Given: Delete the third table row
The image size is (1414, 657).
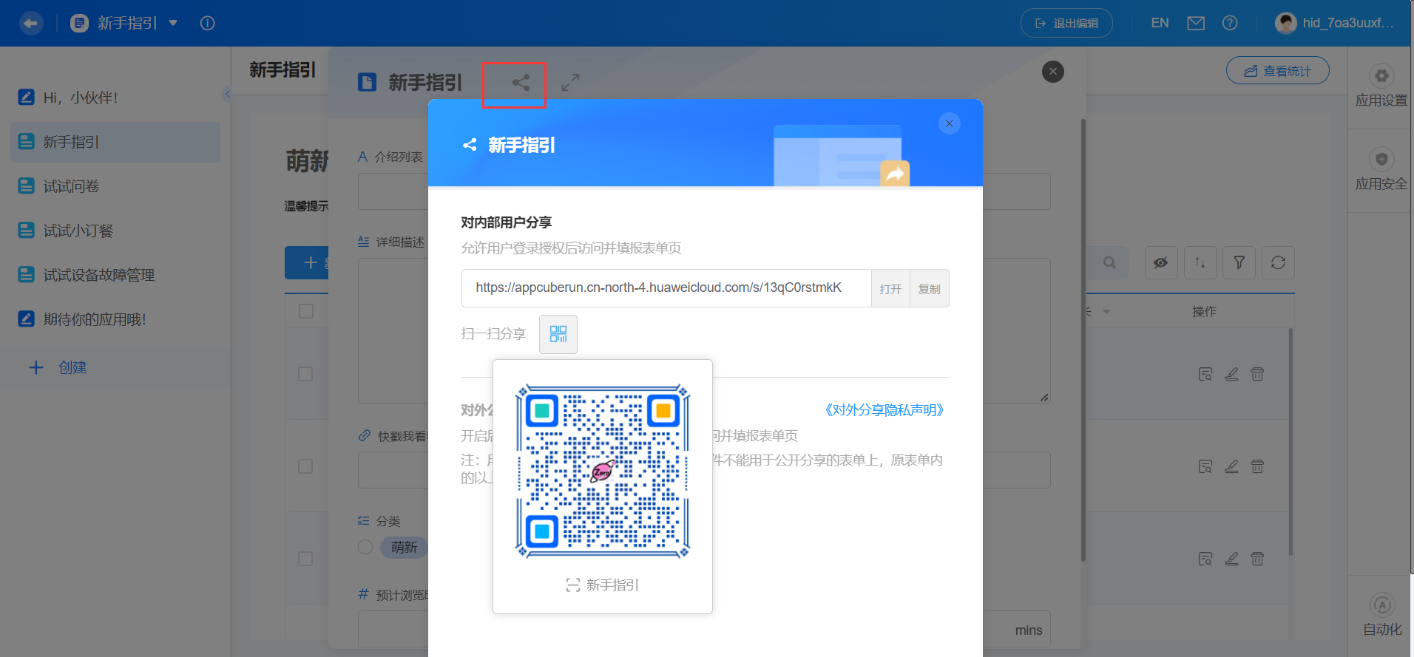Looking at the screenshot, I should [x=1257, y=559].
